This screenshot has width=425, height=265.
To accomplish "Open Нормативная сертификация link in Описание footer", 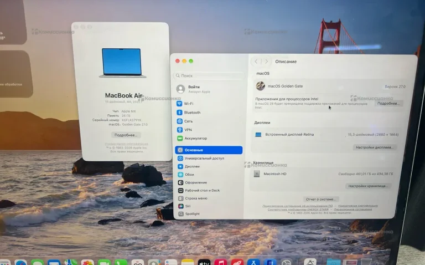I will [x=358, y=206].
